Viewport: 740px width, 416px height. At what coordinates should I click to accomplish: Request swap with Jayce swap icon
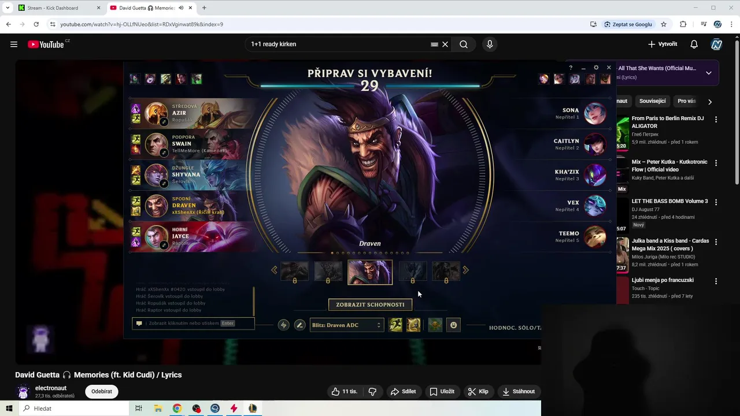pos(164,245)
